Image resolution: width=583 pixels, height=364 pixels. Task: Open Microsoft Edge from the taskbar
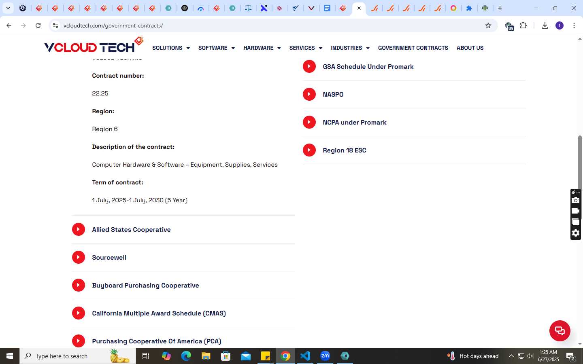tap(186, 356)
